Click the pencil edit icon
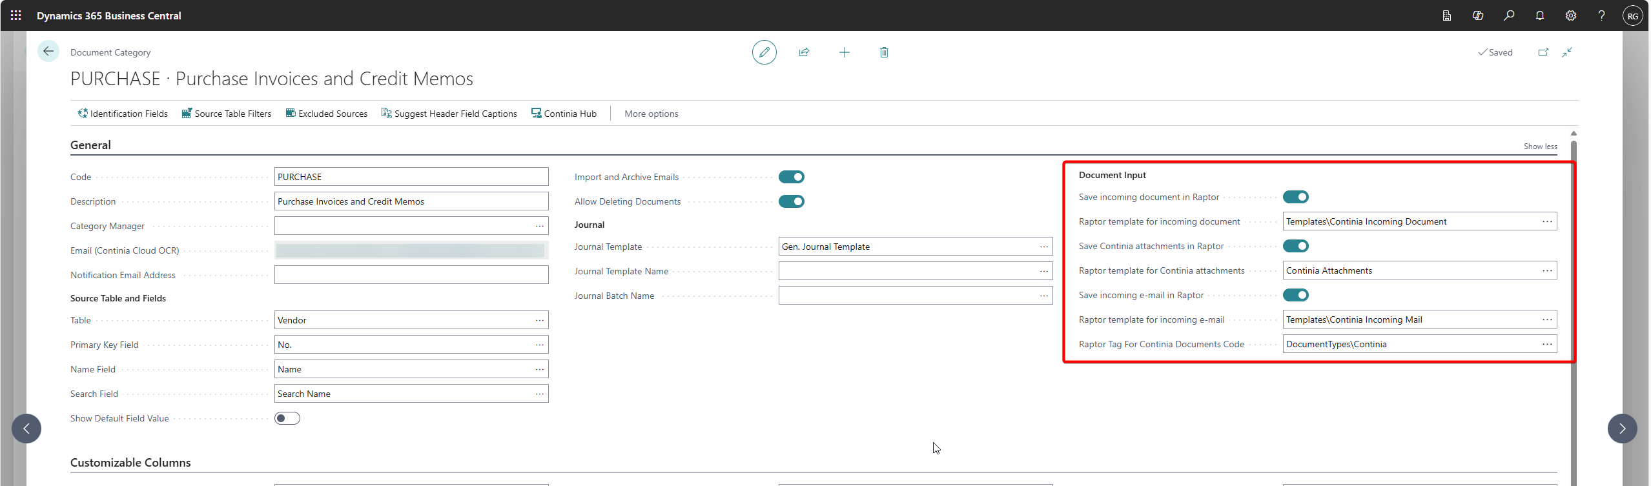Viewport: 1651px width, 486px height. pyautogui.click(x=764, y=52)
